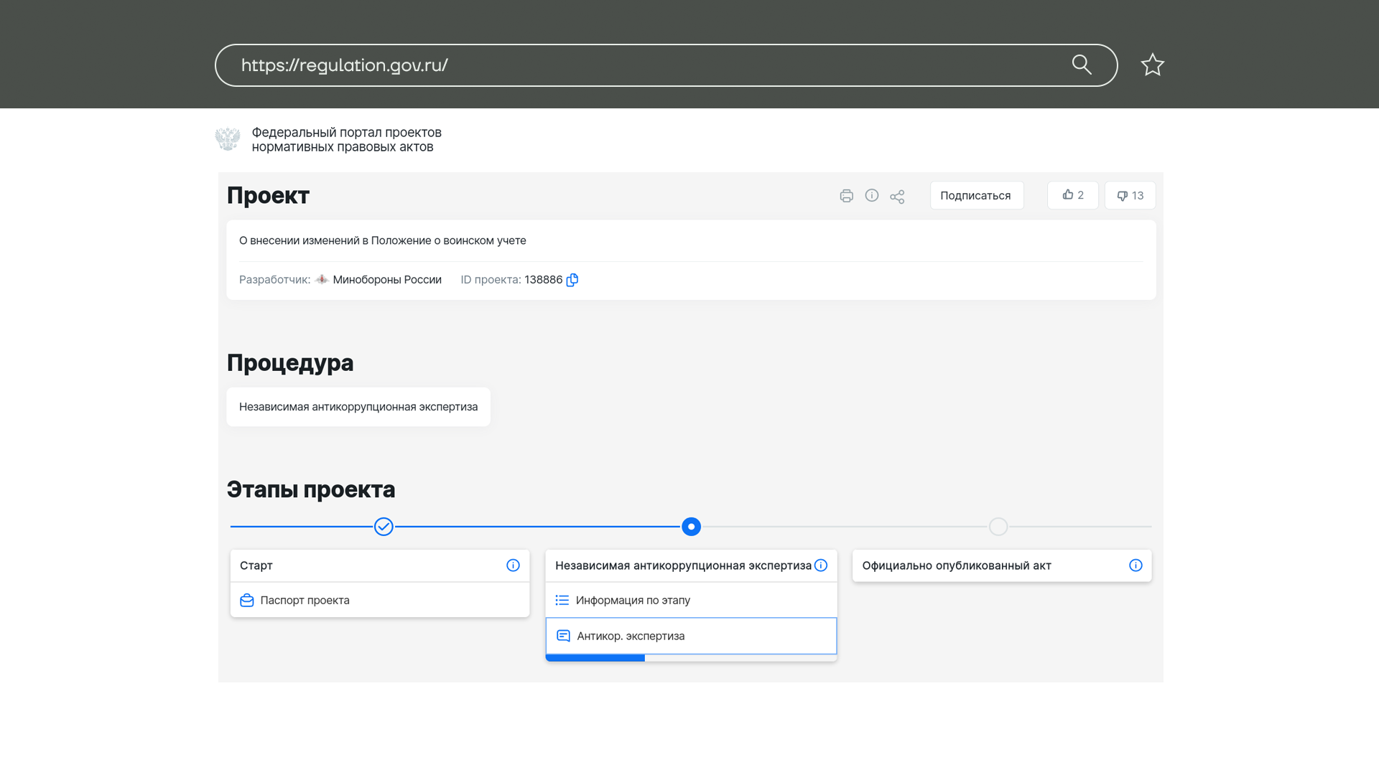Image resolution: width=1379 pixels, height=775 pixels.
Task: Show info for Независимая антикоррупционная экспертиза stage
Action: (x=821, y=565)
